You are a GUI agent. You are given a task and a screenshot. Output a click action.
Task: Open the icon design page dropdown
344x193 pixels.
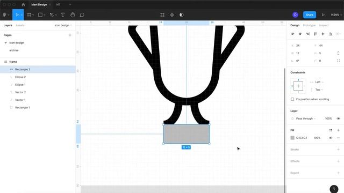click(63, 25)
